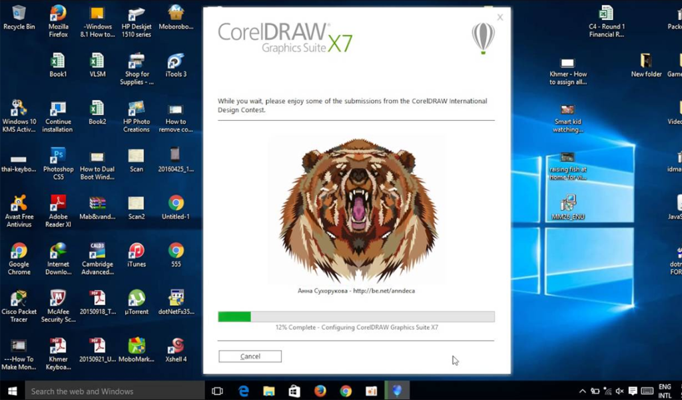Select the Smart kid watching video file
Viewport: 682px width, 400px height.
tap(567, 119)
